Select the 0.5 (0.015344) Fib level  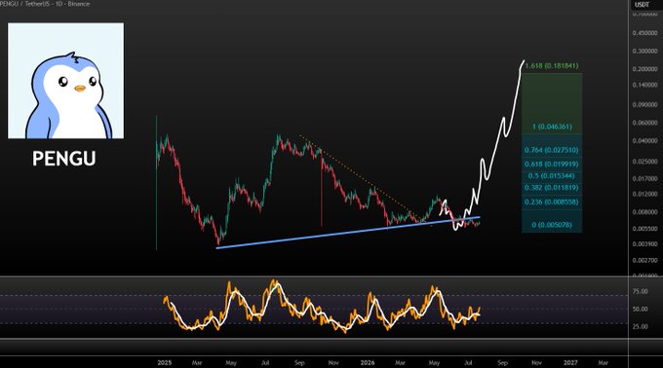[552, 175]
